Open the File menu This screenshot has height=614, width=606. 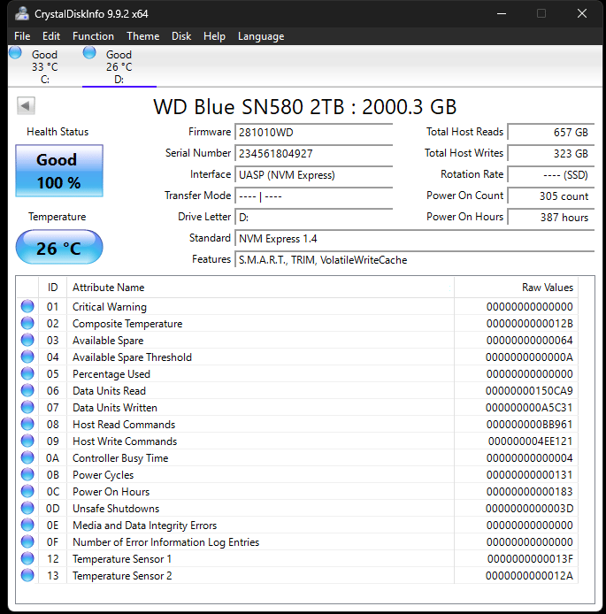[22, 36]
